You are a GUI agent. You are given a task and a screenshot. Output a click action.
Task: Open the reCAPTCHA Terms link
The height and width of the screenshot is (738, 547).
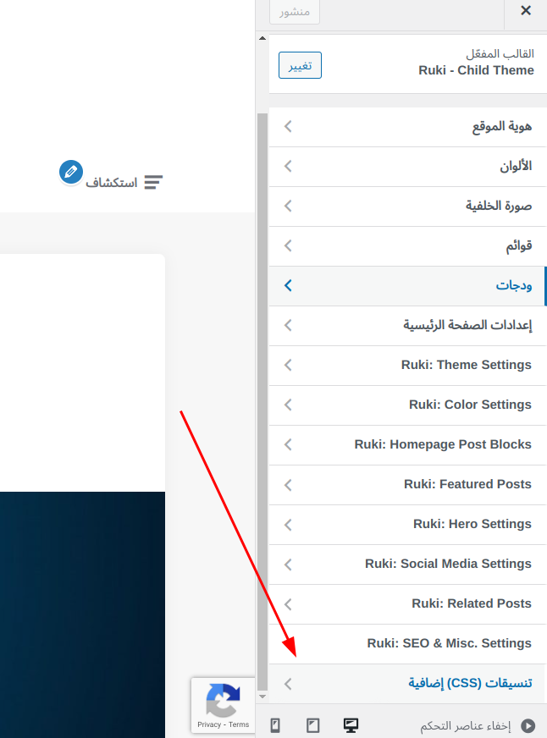pyautogui.click(x=239, y=724)
